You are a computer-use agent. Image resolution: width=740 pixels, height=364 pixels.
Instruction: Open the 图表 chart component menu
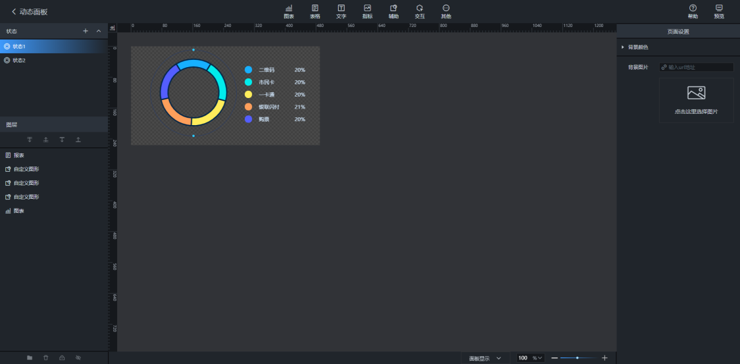pyautogui.click(x=288, y=11)
